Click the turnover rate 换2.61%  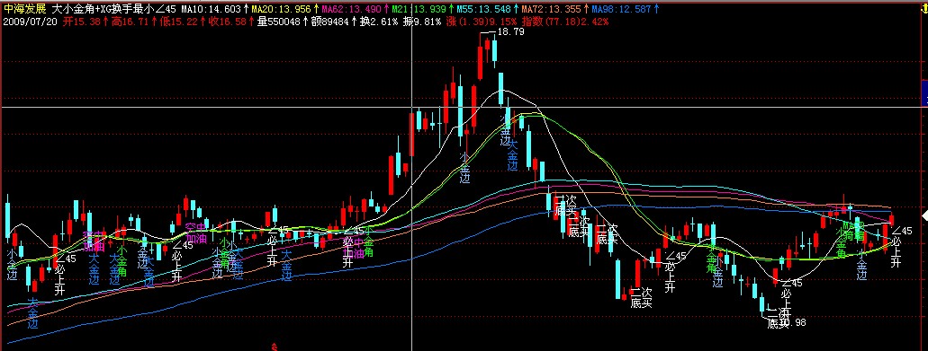click(x=379, y=22)
